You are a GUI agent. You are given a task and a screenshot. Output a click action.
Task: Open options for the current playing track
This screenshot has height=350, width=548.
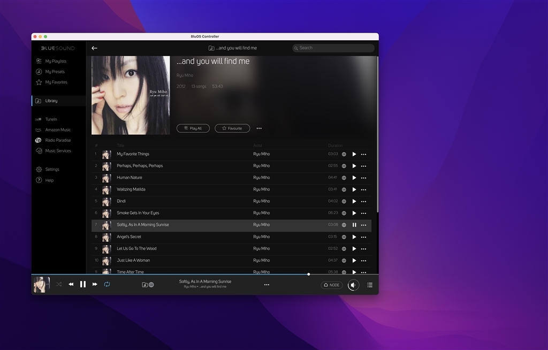point(266,285)
